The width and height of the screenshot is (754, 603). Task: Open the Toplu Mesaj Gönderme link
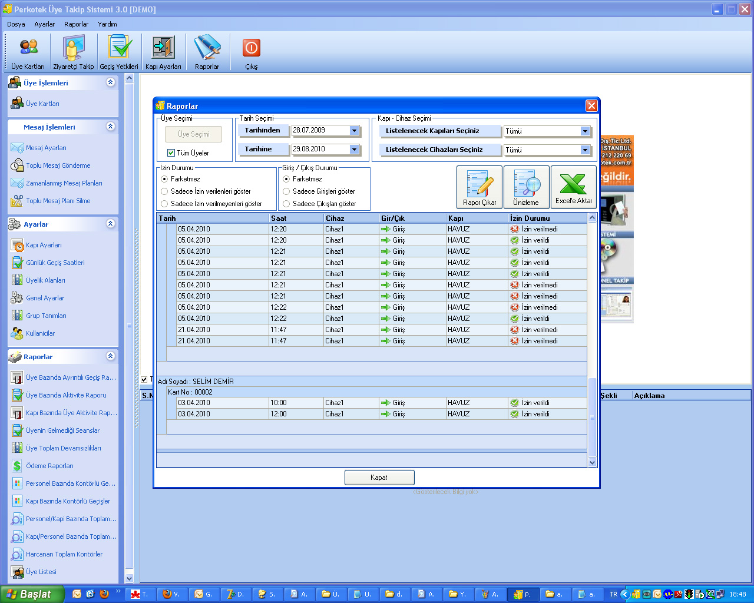tap(58, 165)
